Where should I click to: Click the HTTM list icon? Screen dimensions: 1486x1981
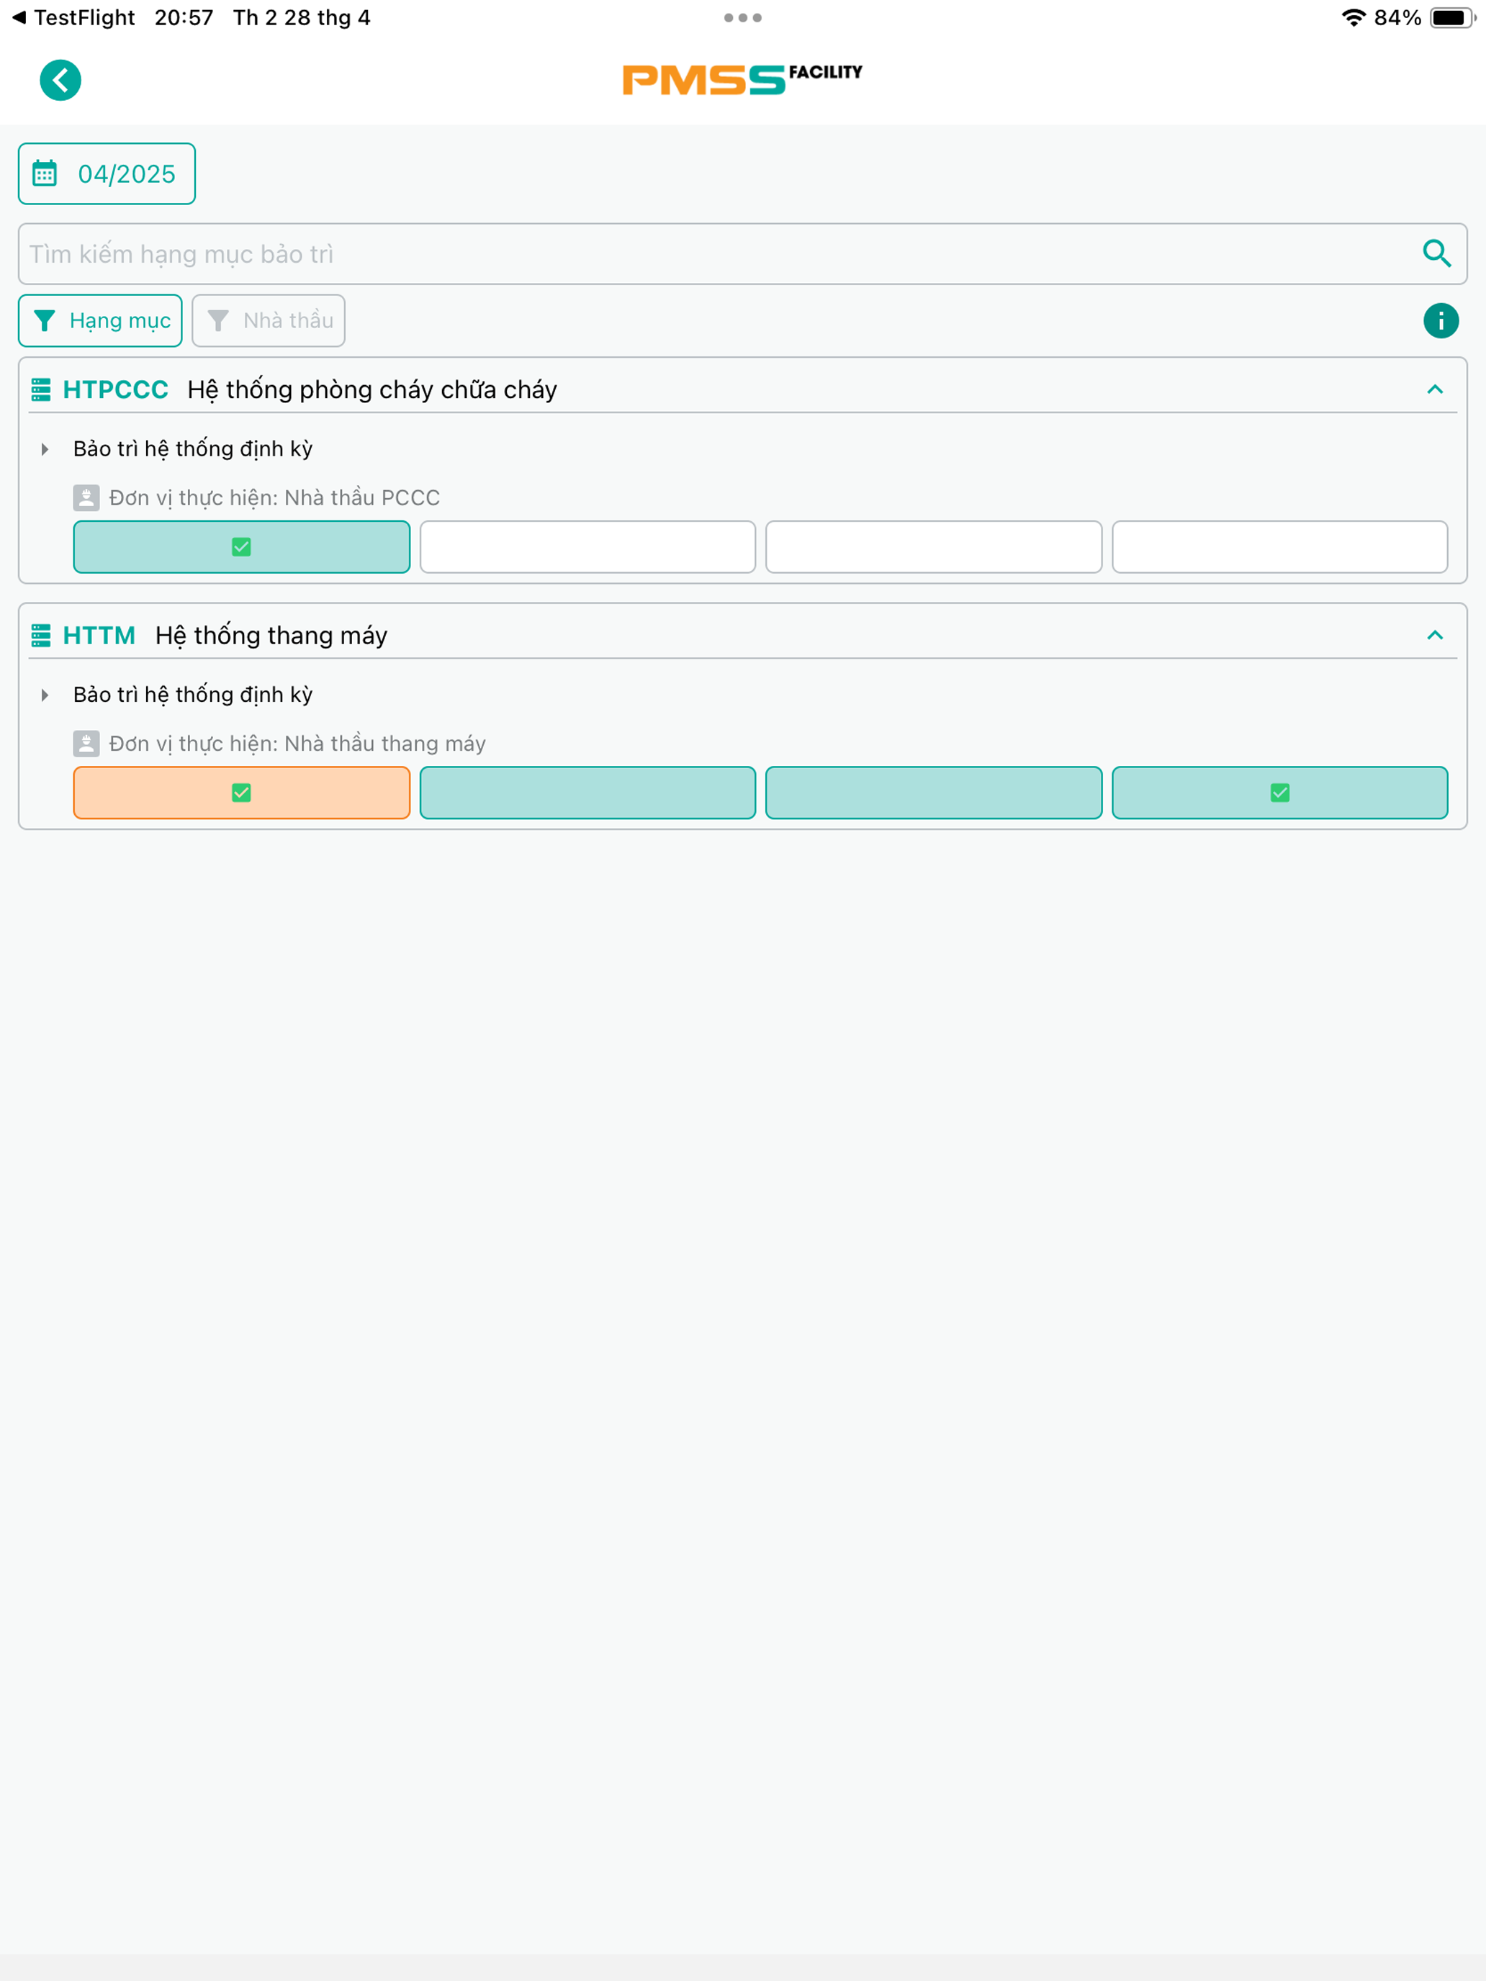[x=41, y=636]
